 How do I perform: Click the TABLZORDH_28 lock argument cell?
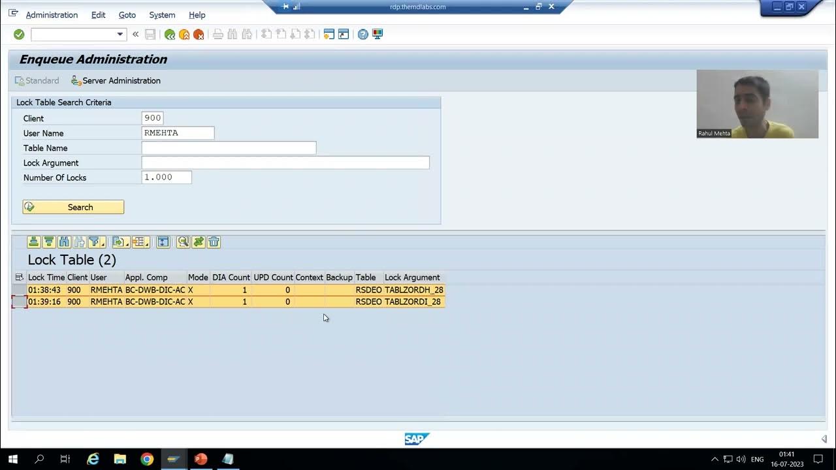tap(414, 290)
